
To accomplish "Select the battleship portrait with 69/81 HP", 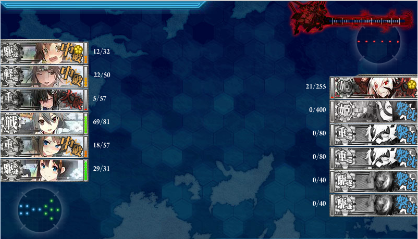I will [x=44, y=123].
